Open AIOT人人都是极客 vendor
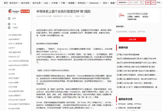The image size is (162, 111). click(15, 44)
